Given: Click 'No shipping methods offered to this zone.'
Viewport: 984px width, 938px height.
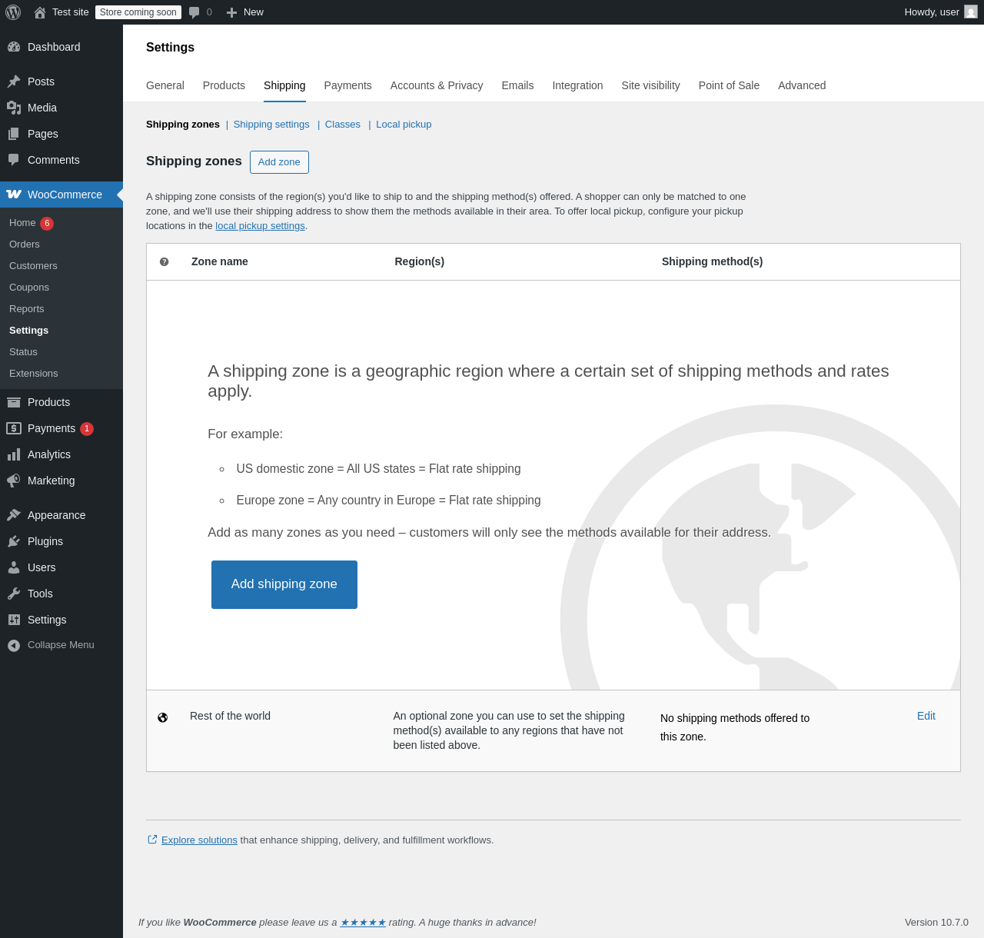Looking at the screenshot, I should coord(735,727).
